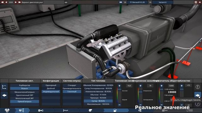
Task: Go to previous panel with left arrow
Action: tap(4, 95)
